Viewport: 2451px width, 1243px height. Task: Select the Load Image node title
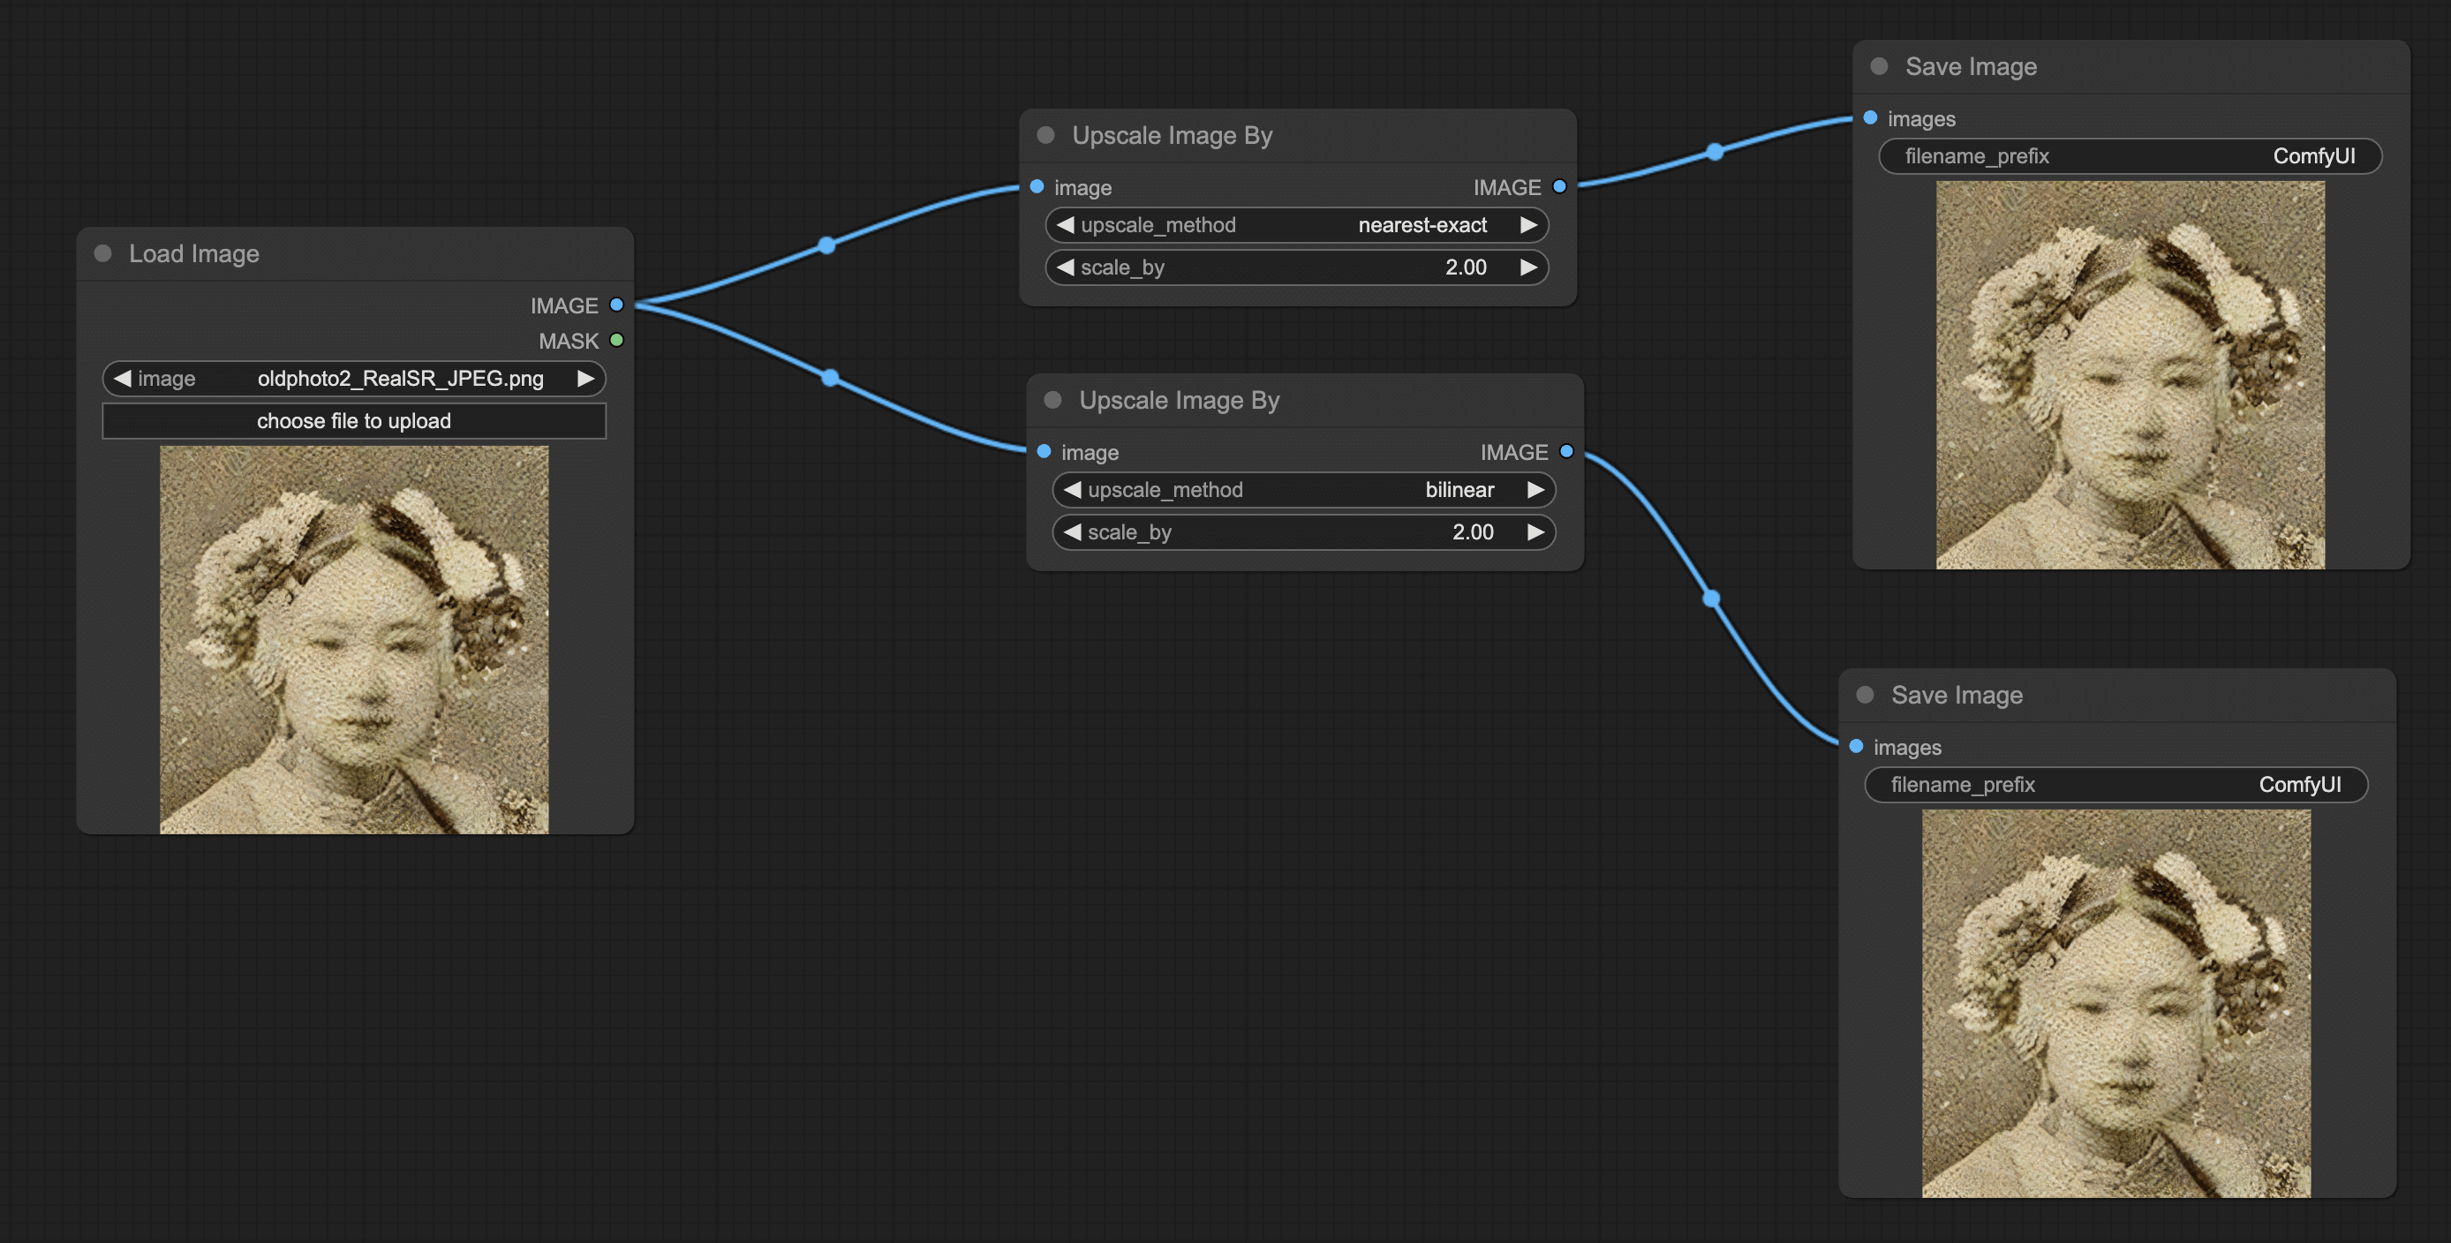coord(194,254)
